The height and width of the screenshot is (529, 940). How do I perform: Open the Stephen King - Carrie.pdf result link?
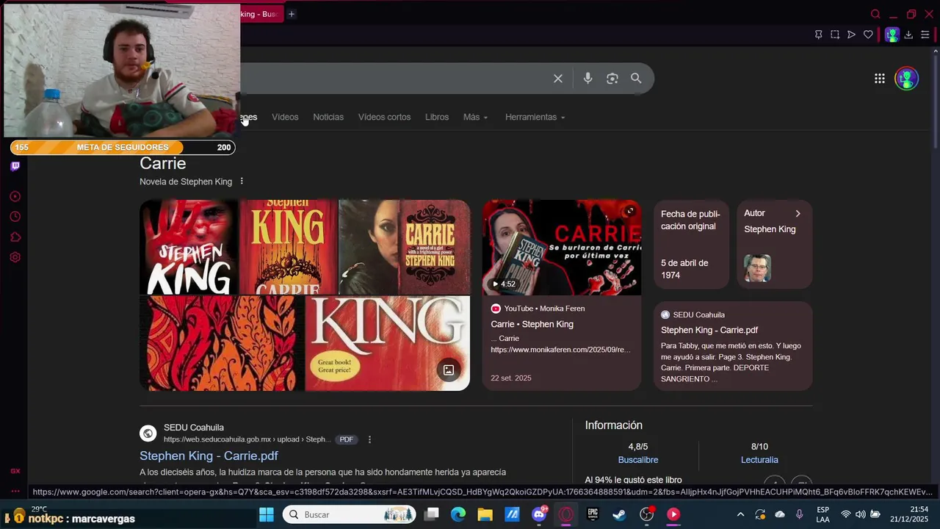pyautogui.click(x=209, y=456)
